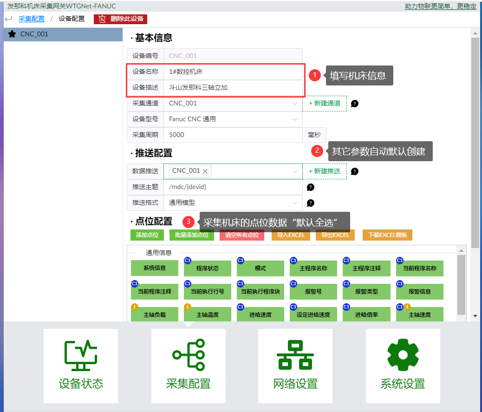This screenshot has height=412, width=482.
Task: Toggle the 当前执行行号 point tile
Action: pos(208,292)
